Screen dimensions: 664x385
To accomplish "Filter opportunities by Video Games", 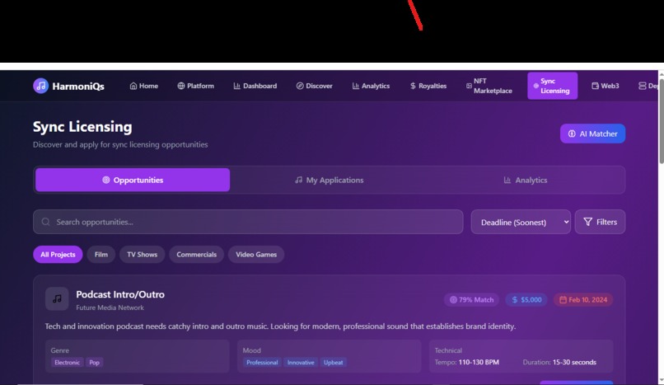I will click(x=256, y=255).
